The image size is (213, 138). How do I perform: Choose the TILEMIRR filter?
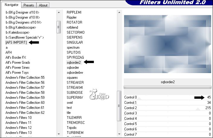[x=74, y=118]
